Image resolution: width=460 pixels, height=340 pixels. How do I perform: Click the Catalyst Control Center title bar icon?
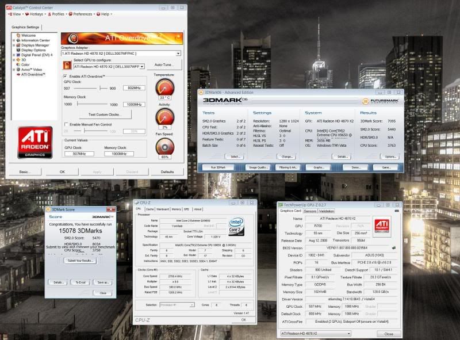pyautogui.click(x=9, y=7)
